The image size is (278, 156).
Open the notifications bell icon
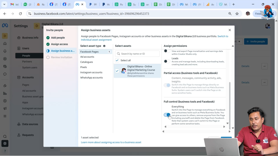click(x=5, y=51)
